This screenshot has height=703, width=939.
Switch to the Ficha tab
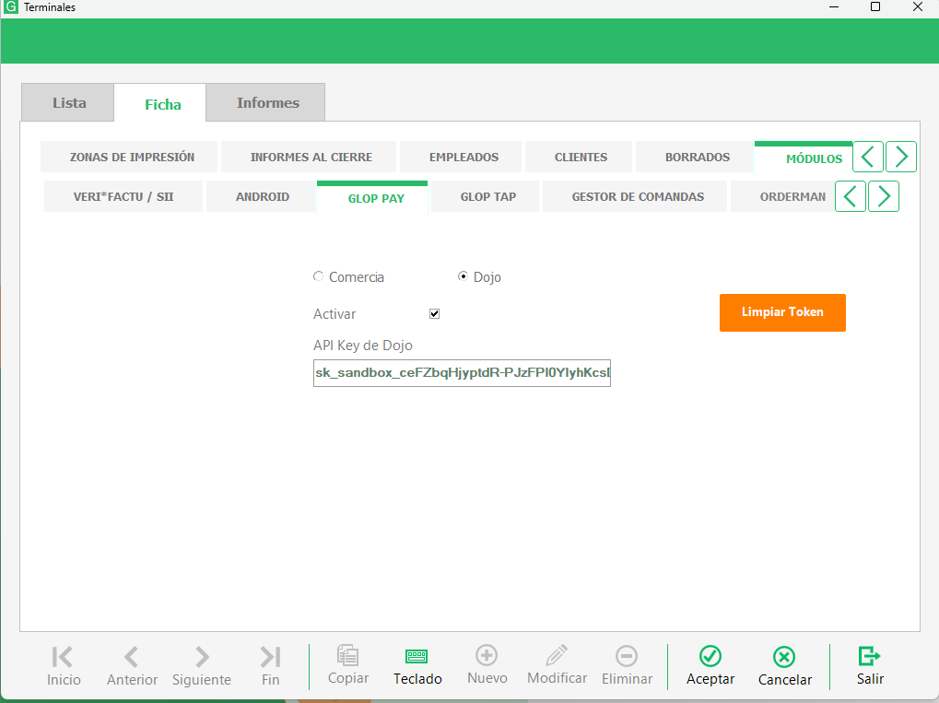[x=162, y=103]
